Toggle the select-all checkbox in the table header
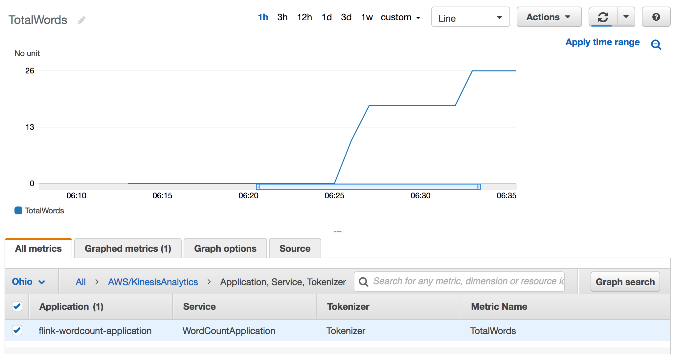This screenshot has width=674, height=354. point(17,306)
